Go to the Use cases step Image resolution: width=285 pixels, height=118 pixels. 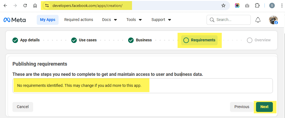point(88,40)
